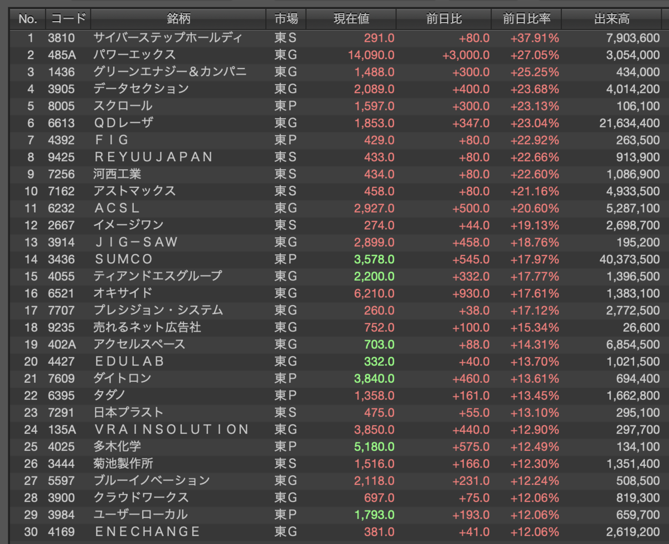Viewport: 669px width, 544px height.
Task: Click the volume value 26,600
Action: click(x=642, y=327)
